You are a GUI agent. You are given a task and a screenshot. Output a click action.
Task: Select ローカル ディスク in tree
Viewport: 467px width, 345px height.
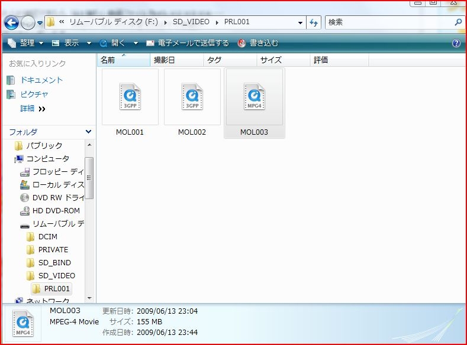click(x=58, y=185)
